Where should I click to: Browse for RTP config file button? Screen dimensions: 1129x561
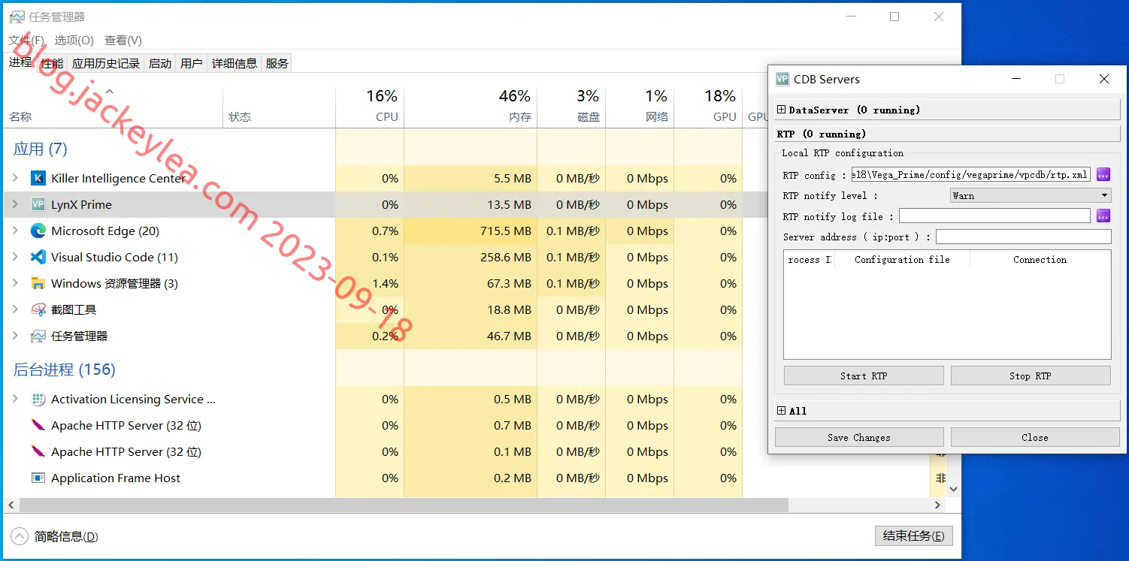pos(1103,175)
